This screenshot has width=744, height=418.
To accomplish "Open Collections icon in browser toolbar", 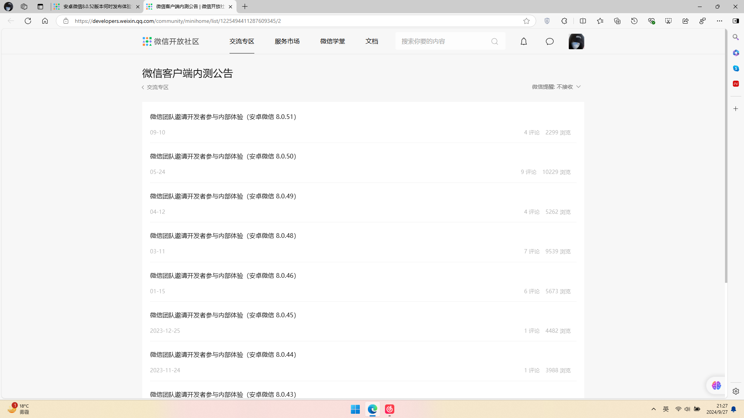I will click(x=617, y=21).
